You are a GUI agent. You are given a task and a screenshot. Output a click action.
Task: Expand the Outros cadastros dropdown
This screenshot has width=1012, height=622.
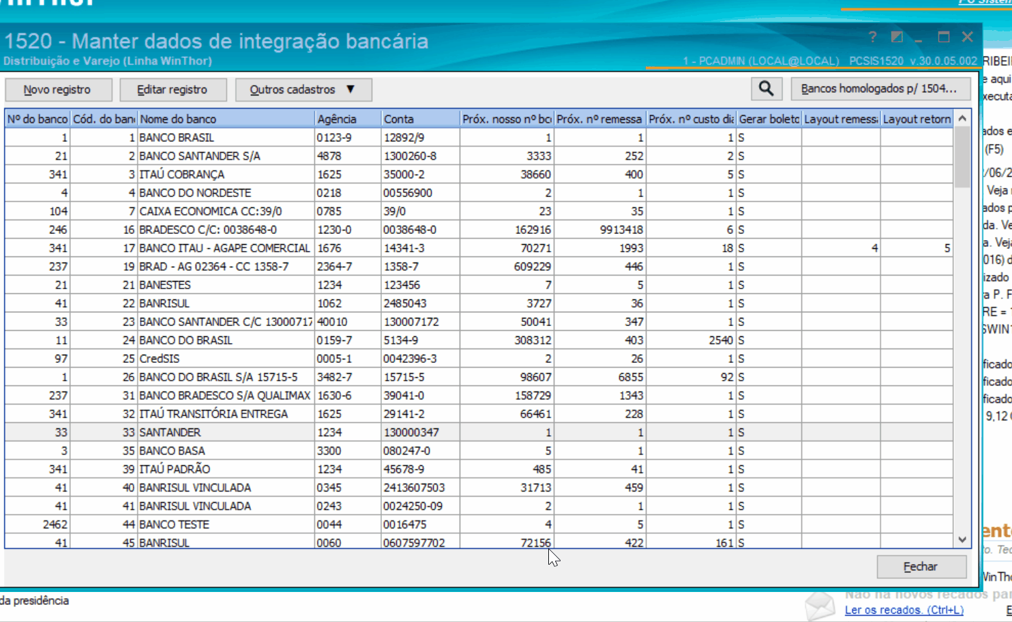pos(303,89)
